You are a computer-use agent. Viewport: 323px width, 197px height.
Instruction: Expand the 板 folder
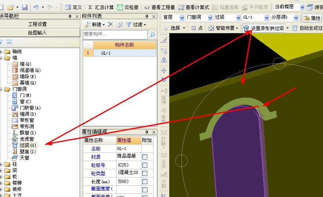point(1,177)
